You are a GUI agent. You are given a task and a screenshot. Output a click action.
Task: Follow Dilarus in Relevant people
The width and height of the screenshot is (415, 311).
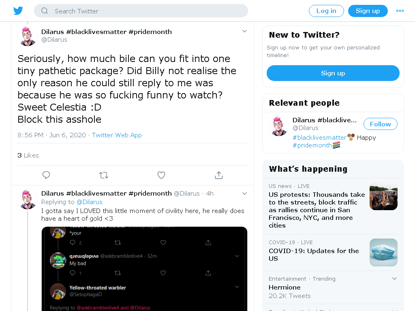(x=380, y=124)
